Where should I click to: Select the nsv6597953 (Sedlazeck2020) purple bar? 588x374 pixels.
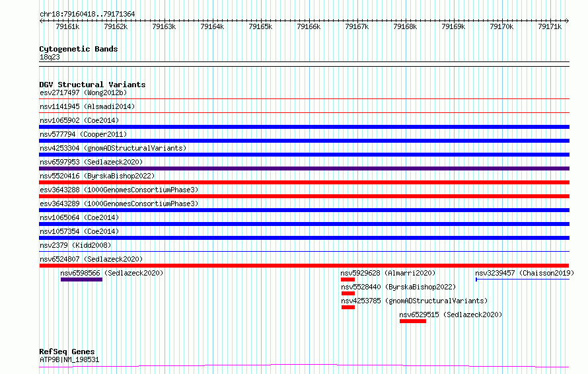304,168
